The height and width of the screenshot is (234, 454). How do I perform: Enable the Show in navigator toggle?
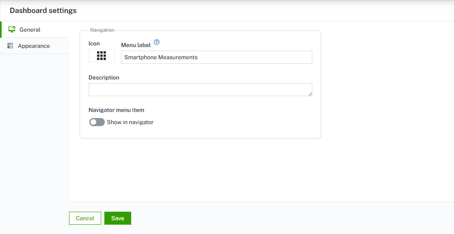coord(97,122)
